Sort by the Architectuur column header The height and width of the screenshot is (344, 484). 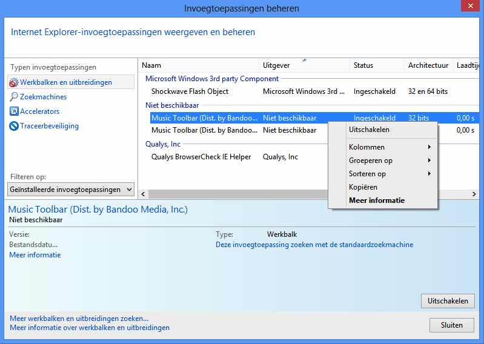pos(428,65)
